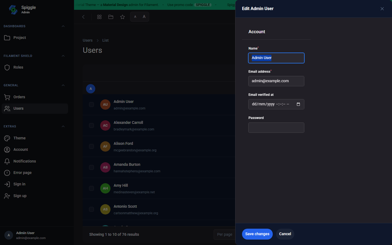The height and width of the screenshot is (245, 392).
Task: Select the checkbox for Amy Hill
Action: [91, 188]
